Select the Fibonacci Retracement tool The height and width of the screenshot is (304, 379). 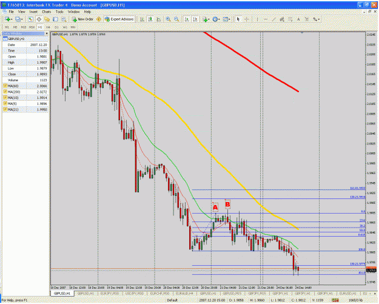290,19
